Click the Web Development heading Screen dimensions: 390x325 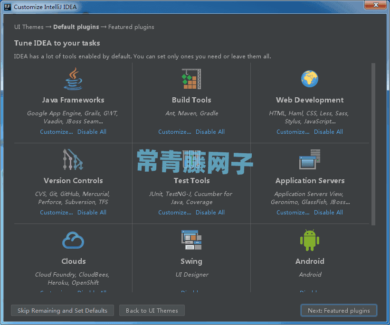pos(310,100)
